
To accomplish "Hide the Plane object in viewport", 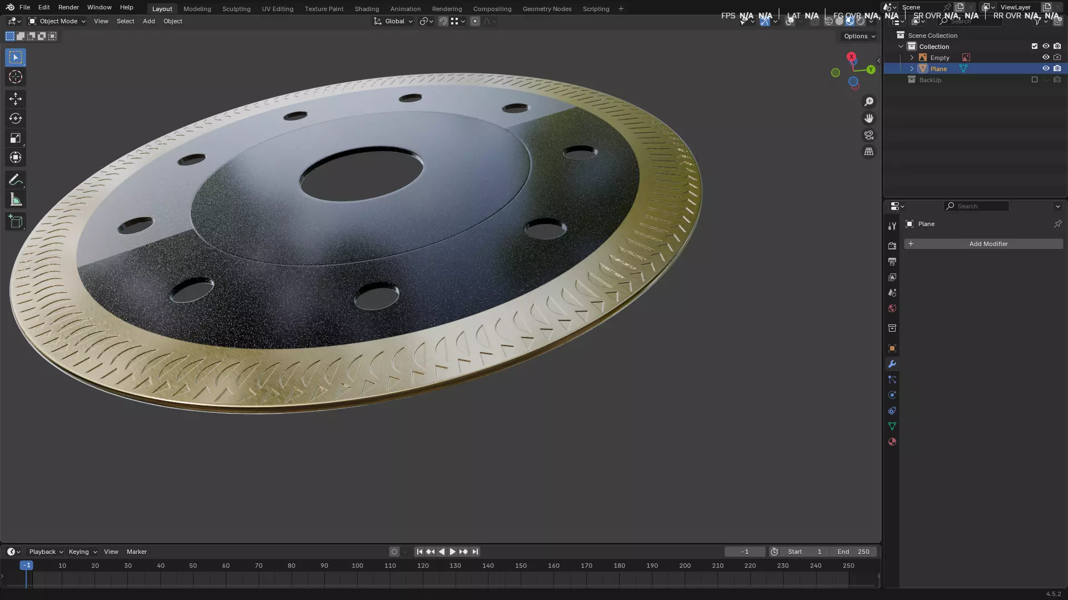I will (1046, 68).
